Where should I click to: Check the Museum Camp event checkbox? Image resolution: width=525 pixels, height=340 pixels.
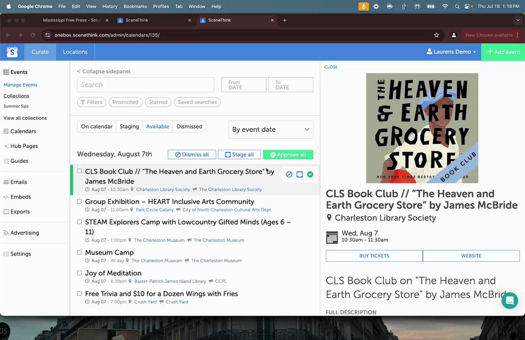(80, 252)
